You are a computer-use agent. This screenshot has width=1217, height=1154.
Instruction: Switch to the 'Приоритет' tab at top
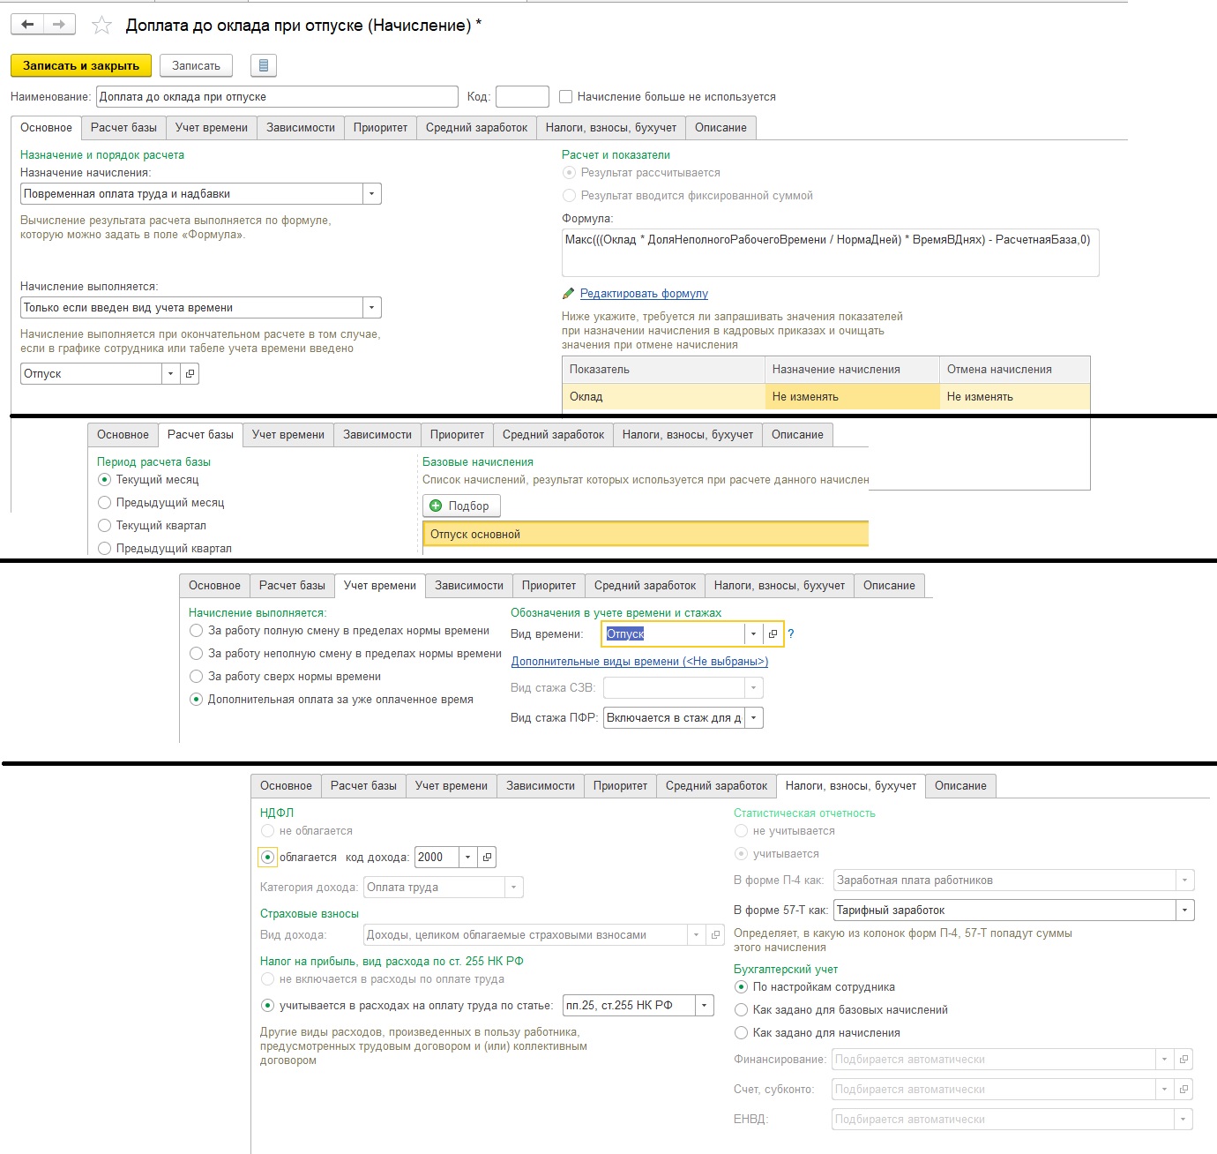click(x=380, y=128)
